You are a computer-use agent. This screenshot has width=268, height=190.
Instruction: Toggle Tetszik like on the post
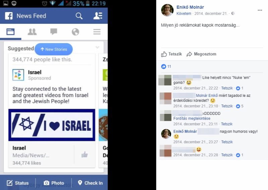172,54
